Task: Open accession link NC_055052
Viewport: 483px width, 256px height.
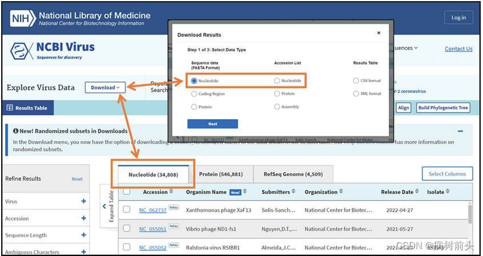Action: click(x=153, y=248)
